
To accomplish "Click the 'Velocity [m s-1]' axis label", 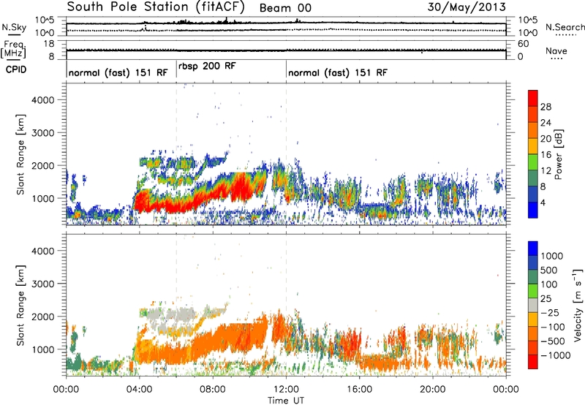I will [x=578, y=305].
